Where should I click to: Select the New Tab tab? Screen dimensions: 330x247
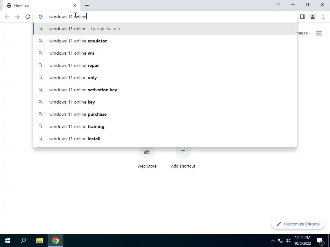click(41, 5)
